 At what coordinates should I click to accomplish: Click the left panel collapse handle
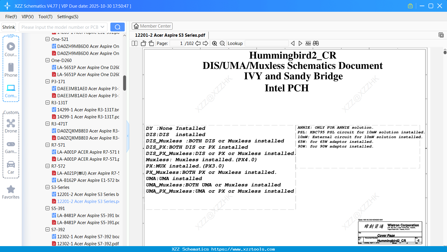pos(128,136)
